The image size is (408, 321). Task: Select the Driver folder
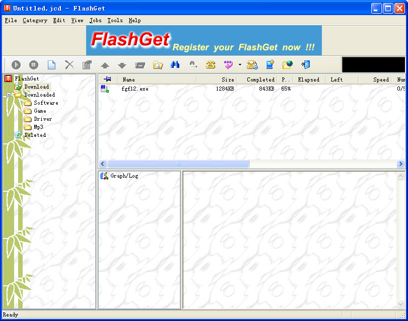[43, 119]
